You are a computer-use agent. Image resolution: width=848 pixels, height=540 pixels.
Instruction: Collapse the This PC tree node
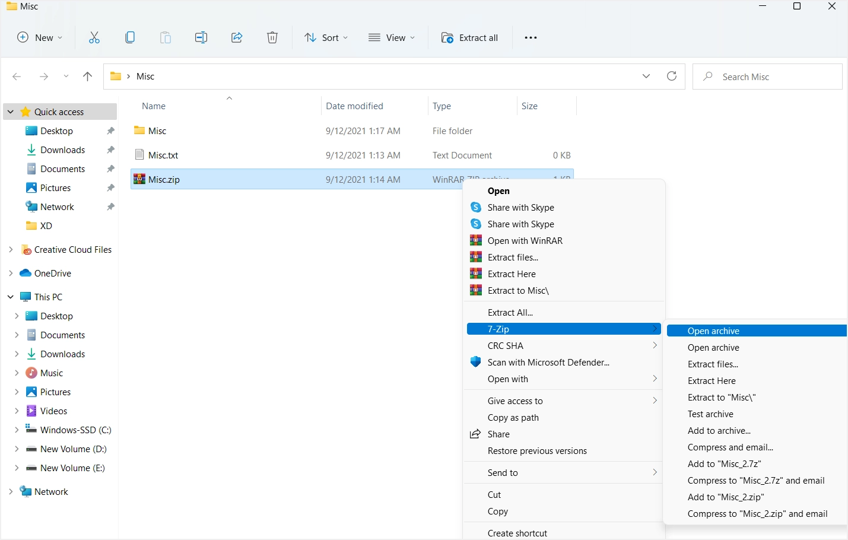[x=11, y=297]
